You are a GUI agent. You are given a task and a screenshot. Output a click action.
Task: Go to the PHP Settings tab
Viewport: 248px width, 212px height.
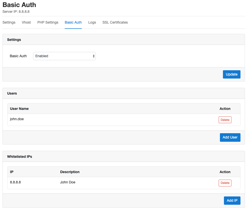point(48,23)
